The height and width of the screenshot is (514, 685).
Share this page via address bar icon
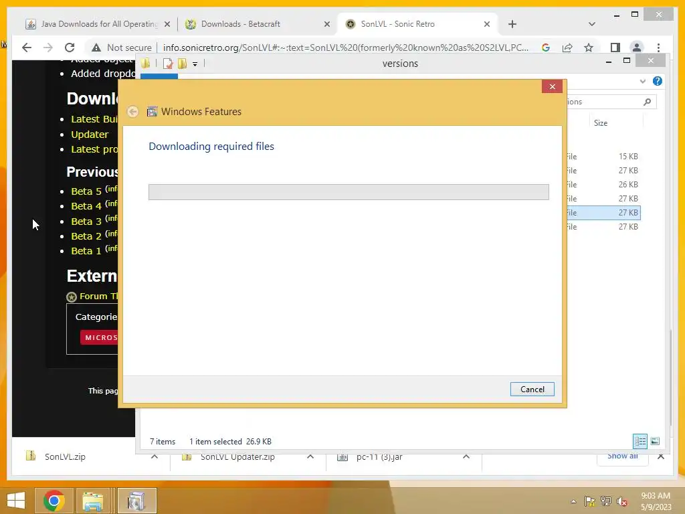[x=567, y=48]
